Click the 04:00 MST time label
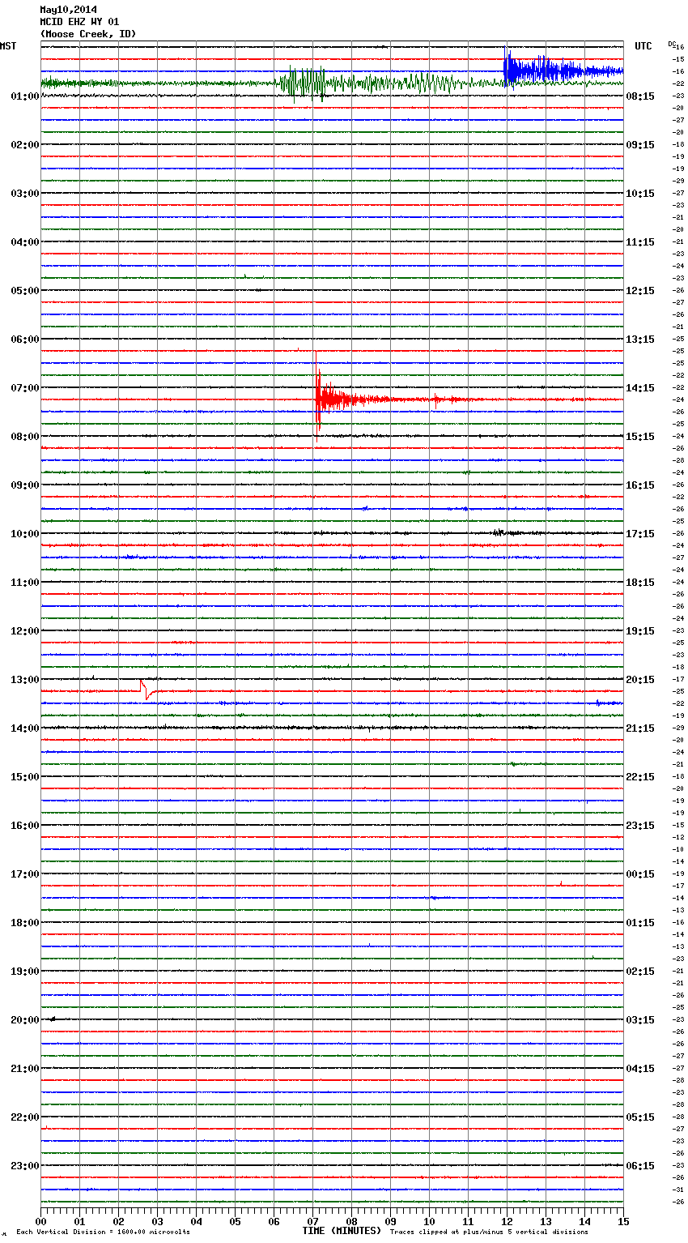This screenshot has width=688, height=1243. [25, 242]
